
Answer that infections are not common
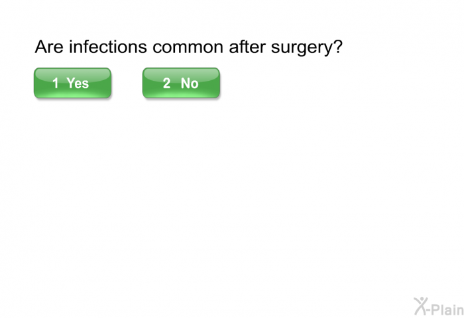181,83
